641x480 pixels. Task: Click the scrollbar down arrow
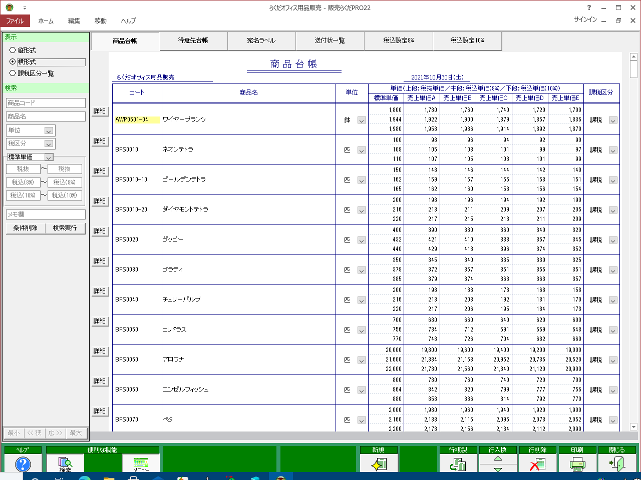633,427
